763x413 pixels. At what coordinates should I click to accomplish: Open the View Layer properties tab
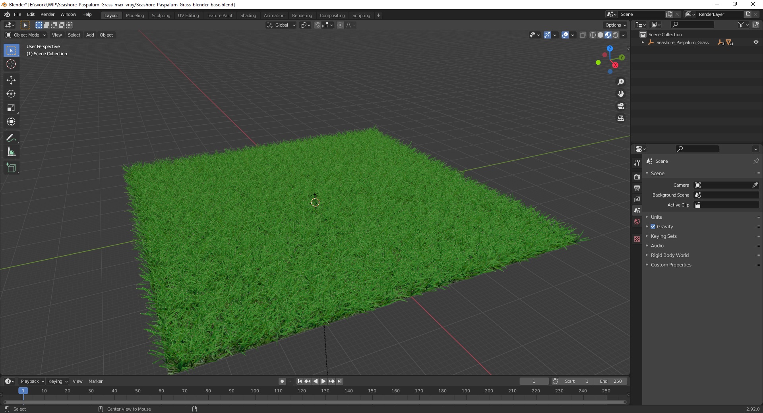(x=637, y=199)
